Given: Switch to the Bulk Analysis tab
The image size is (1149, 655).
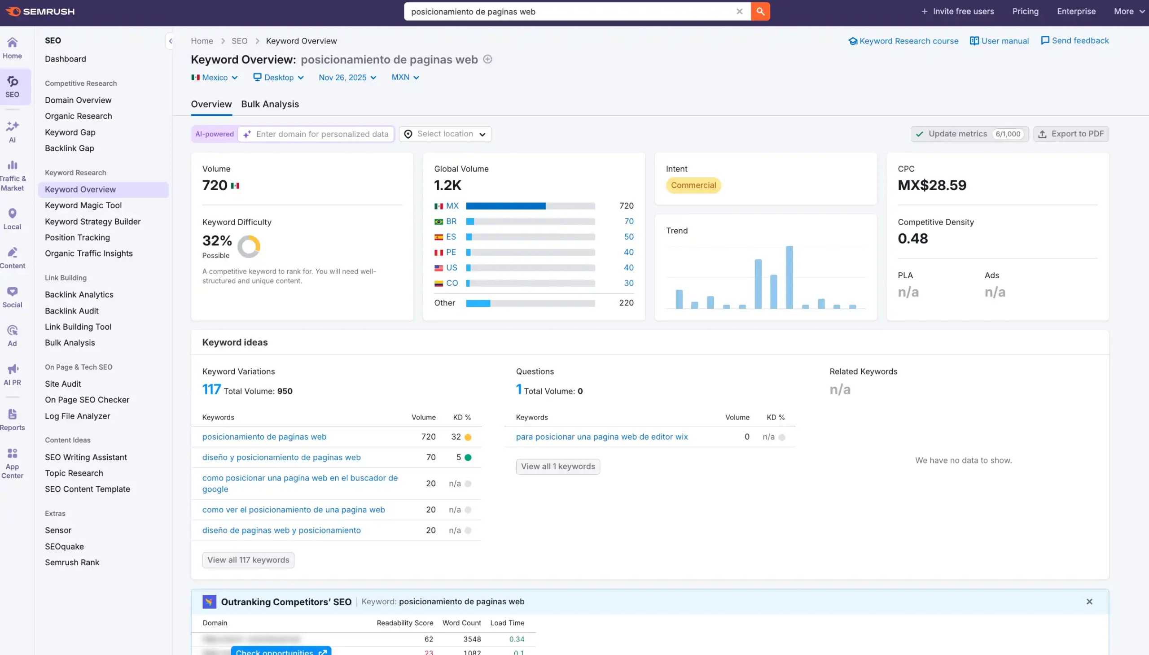Looking at the screenshot, I should point(270,104).
